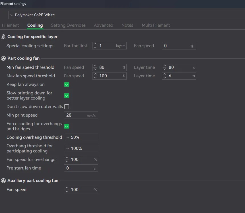The height and width of the screenshot is (213, 245).
Task: Click the Filament settings window title
Action: pos(13,4)
